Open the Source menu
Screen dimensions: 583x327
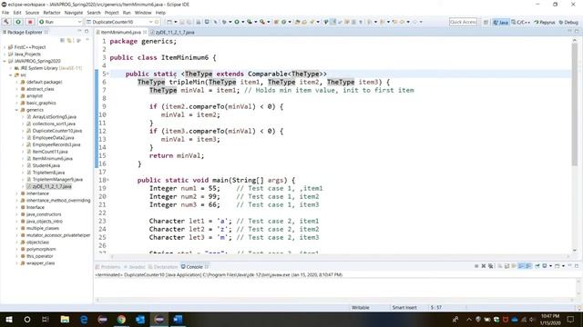(x=32, y=13)
